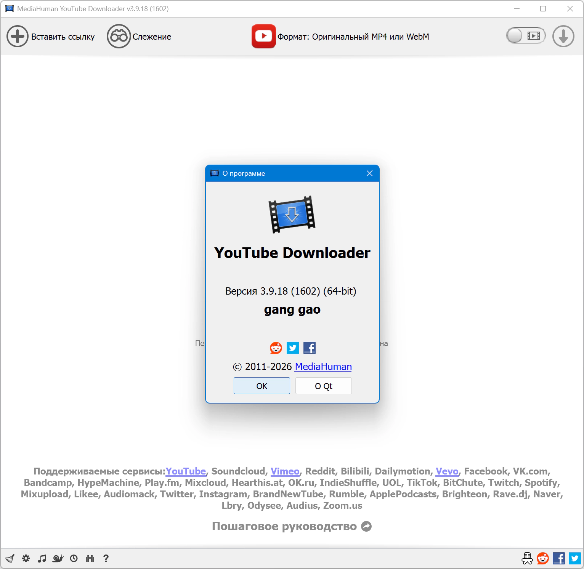Viewport: 584px width, 569px height.
Task: Open Пошаговое руководство guide link
Action: (284, 526)
